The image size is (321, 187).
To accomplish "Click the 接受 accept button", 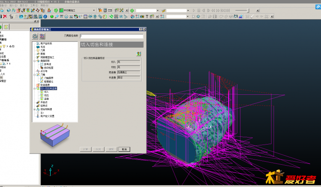I will coord(111,149).
